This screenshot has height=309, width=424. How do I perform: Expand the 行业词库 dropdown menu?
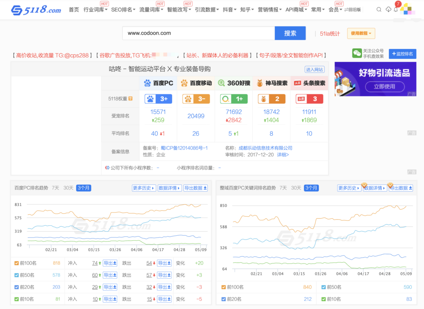[x=96, y=10]
